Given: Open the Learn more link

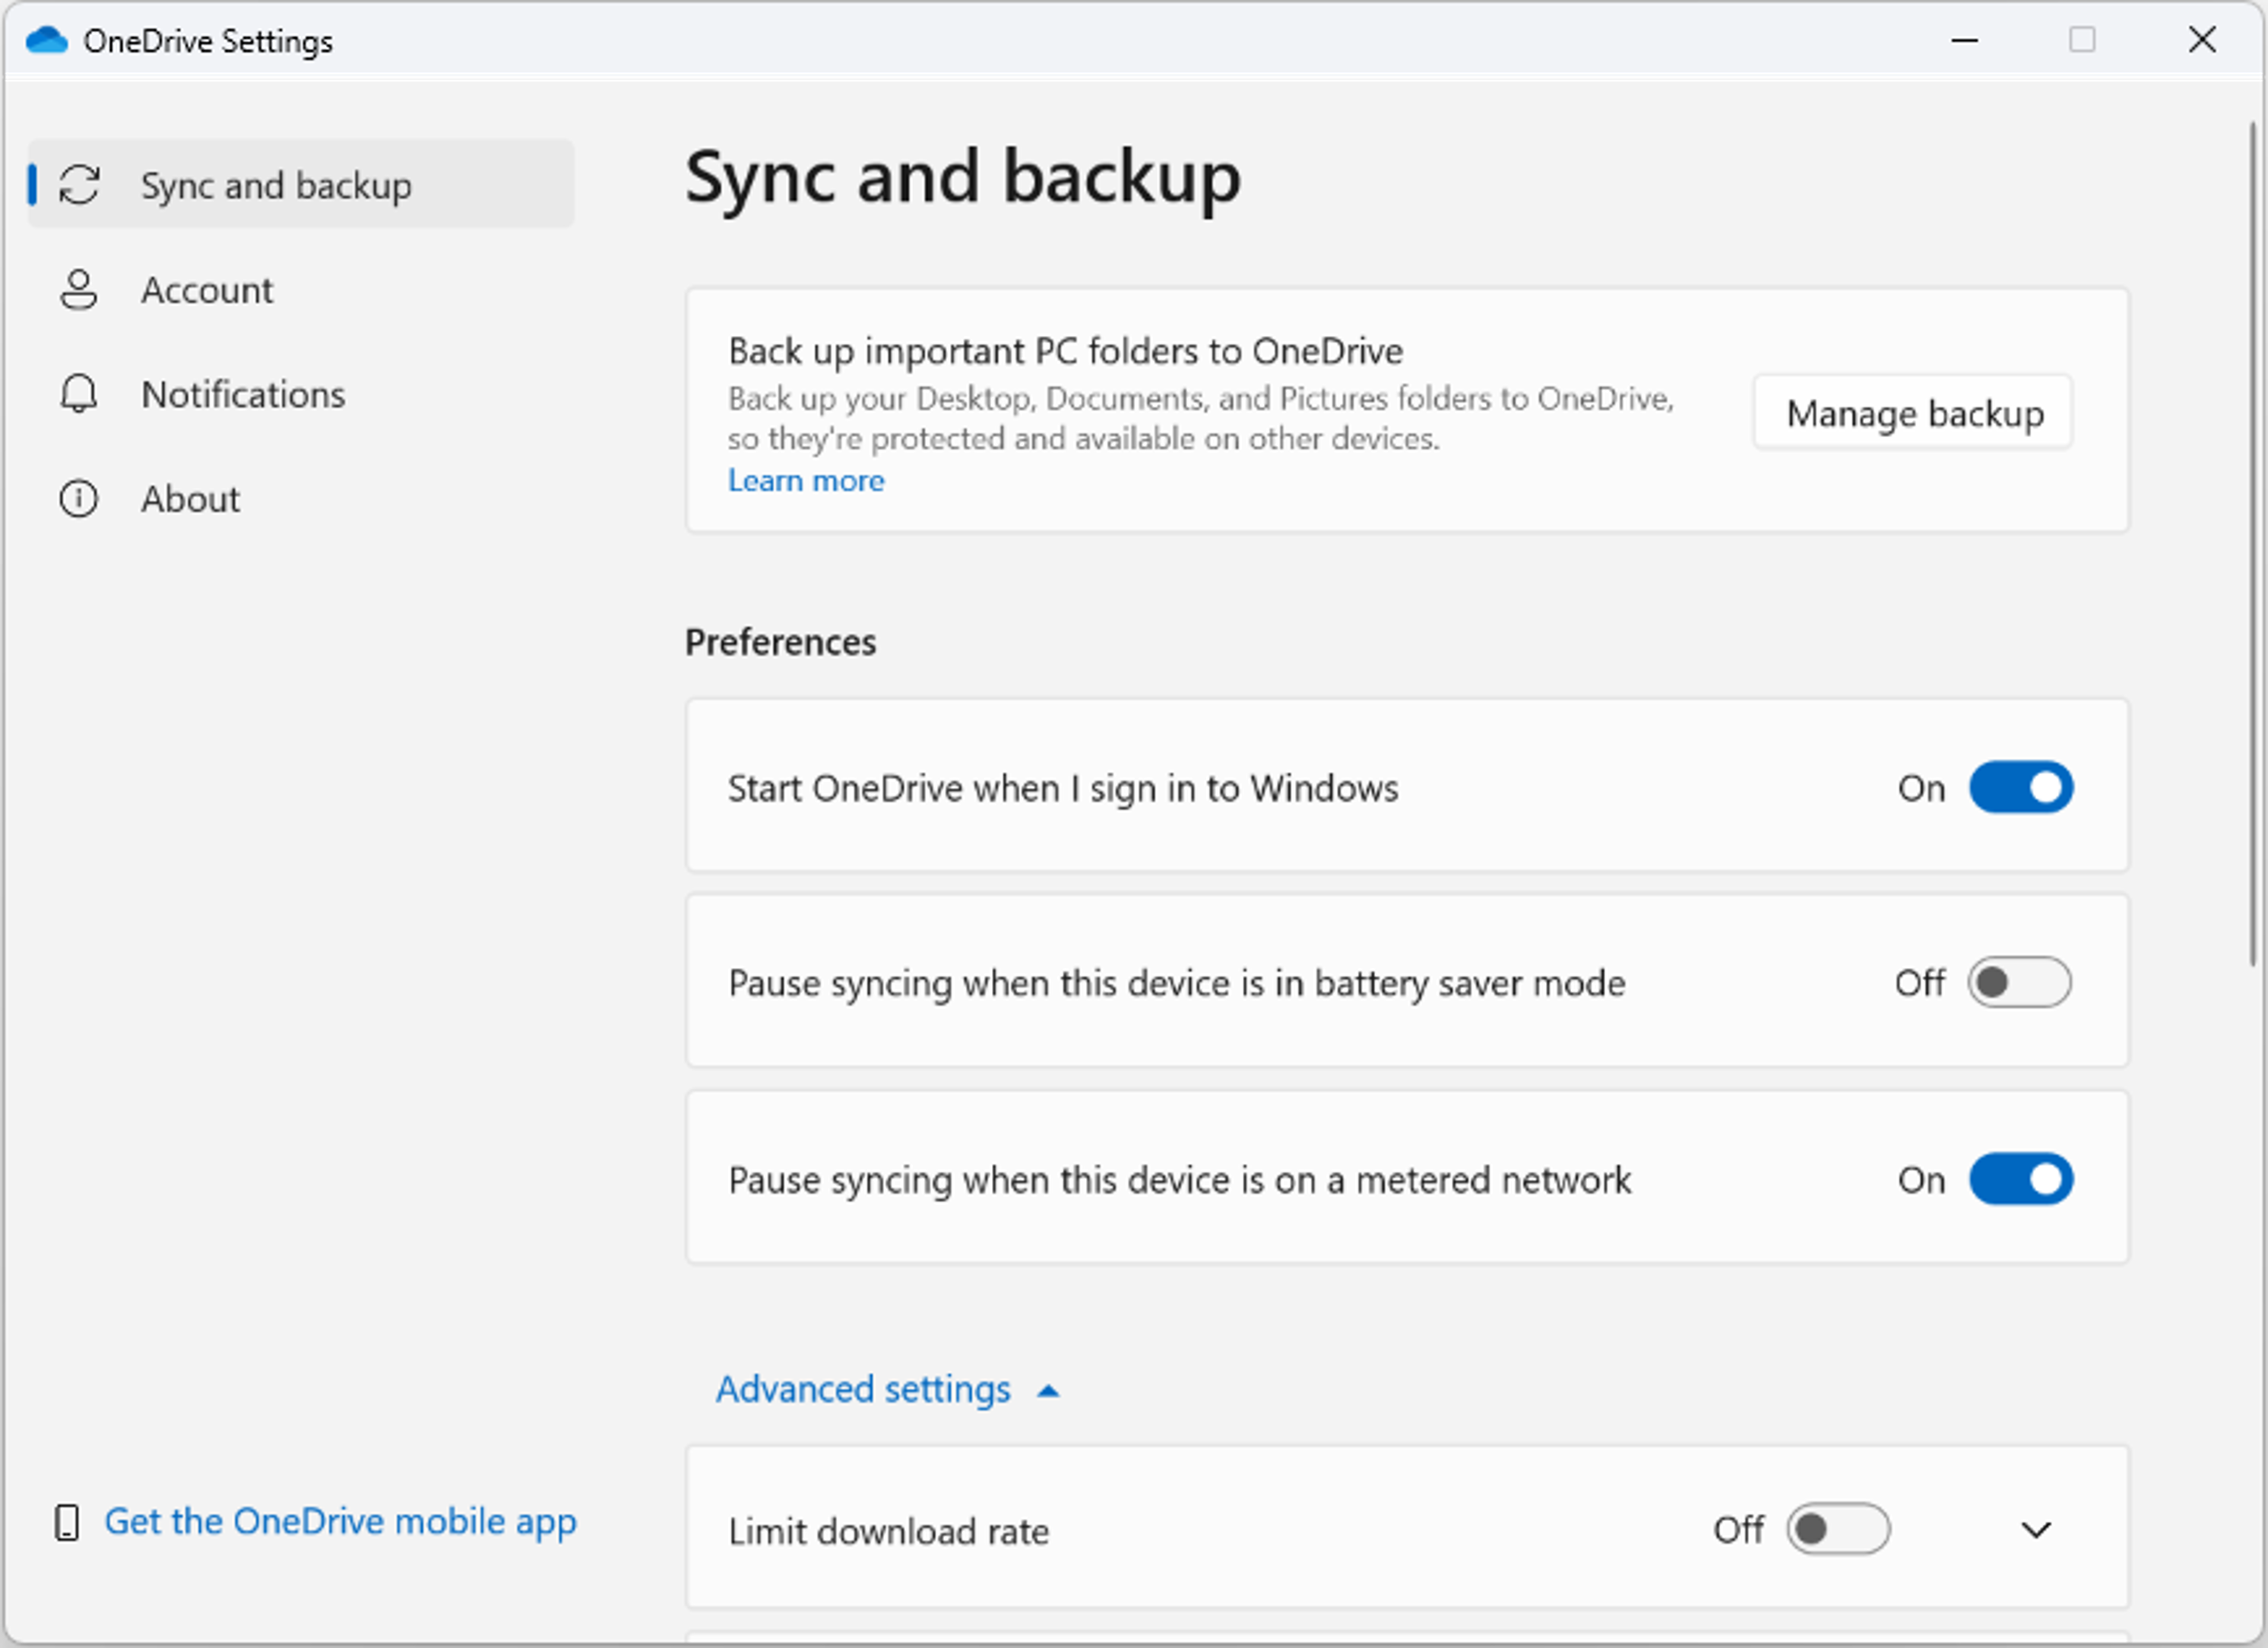Looking at the screenshot, I should click(806, 481).
